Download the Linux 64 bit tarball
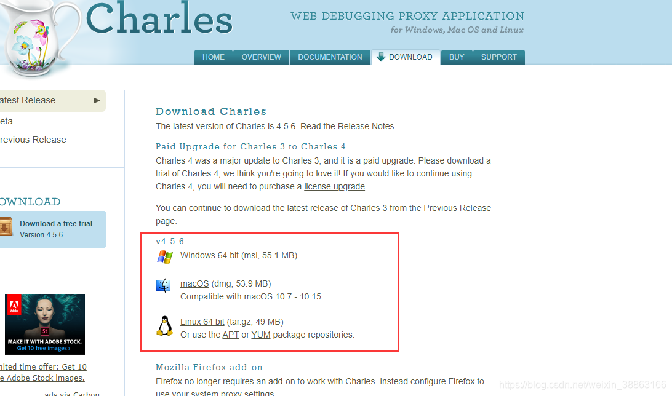The width and height of the screenshot is (672, 396). click(x=202, y=322)
